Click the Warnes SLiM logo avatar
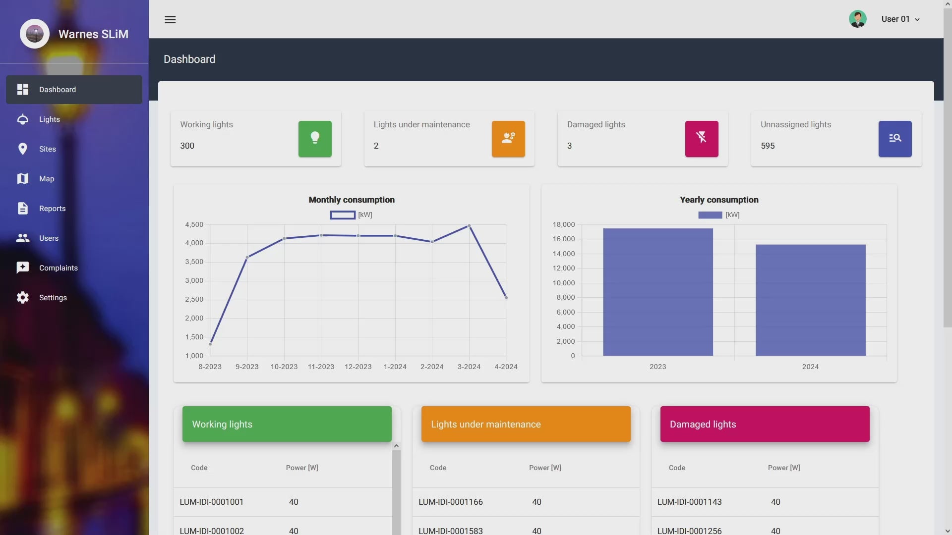This screenshot has width=952, height=535. pyautogui.click(x=35, y=34)
